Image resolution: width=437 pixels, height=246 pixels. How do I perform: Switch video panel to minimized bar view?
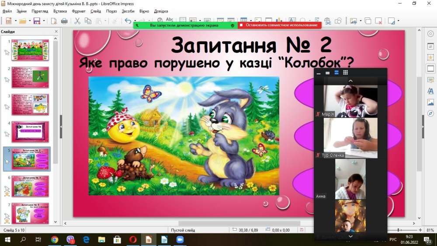[319, 73]
